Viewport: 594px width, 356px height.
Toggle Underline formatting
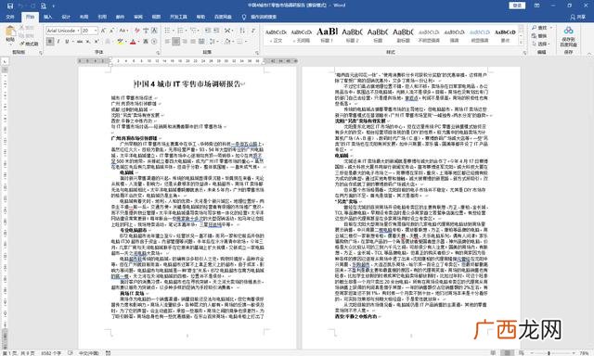click(x=67, y=41)
